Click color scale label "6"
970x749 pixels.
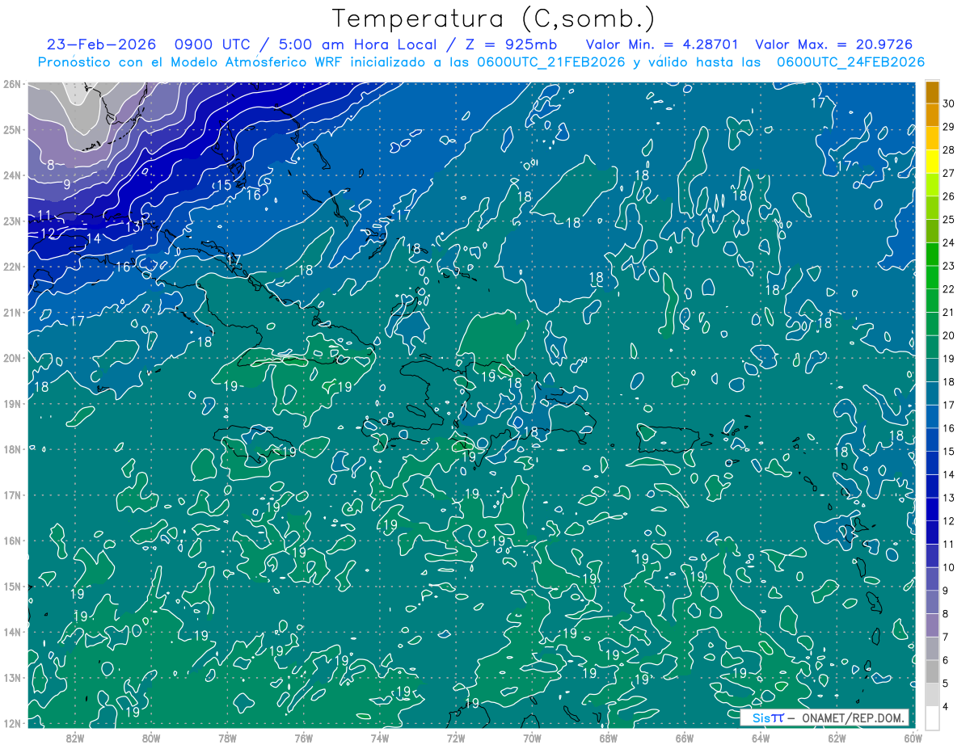coord(947,660)
